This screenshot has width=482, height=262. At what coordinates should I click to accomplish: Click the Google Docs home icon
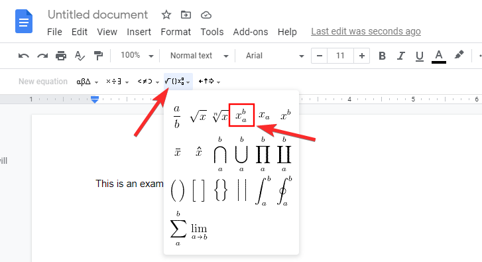24,21
